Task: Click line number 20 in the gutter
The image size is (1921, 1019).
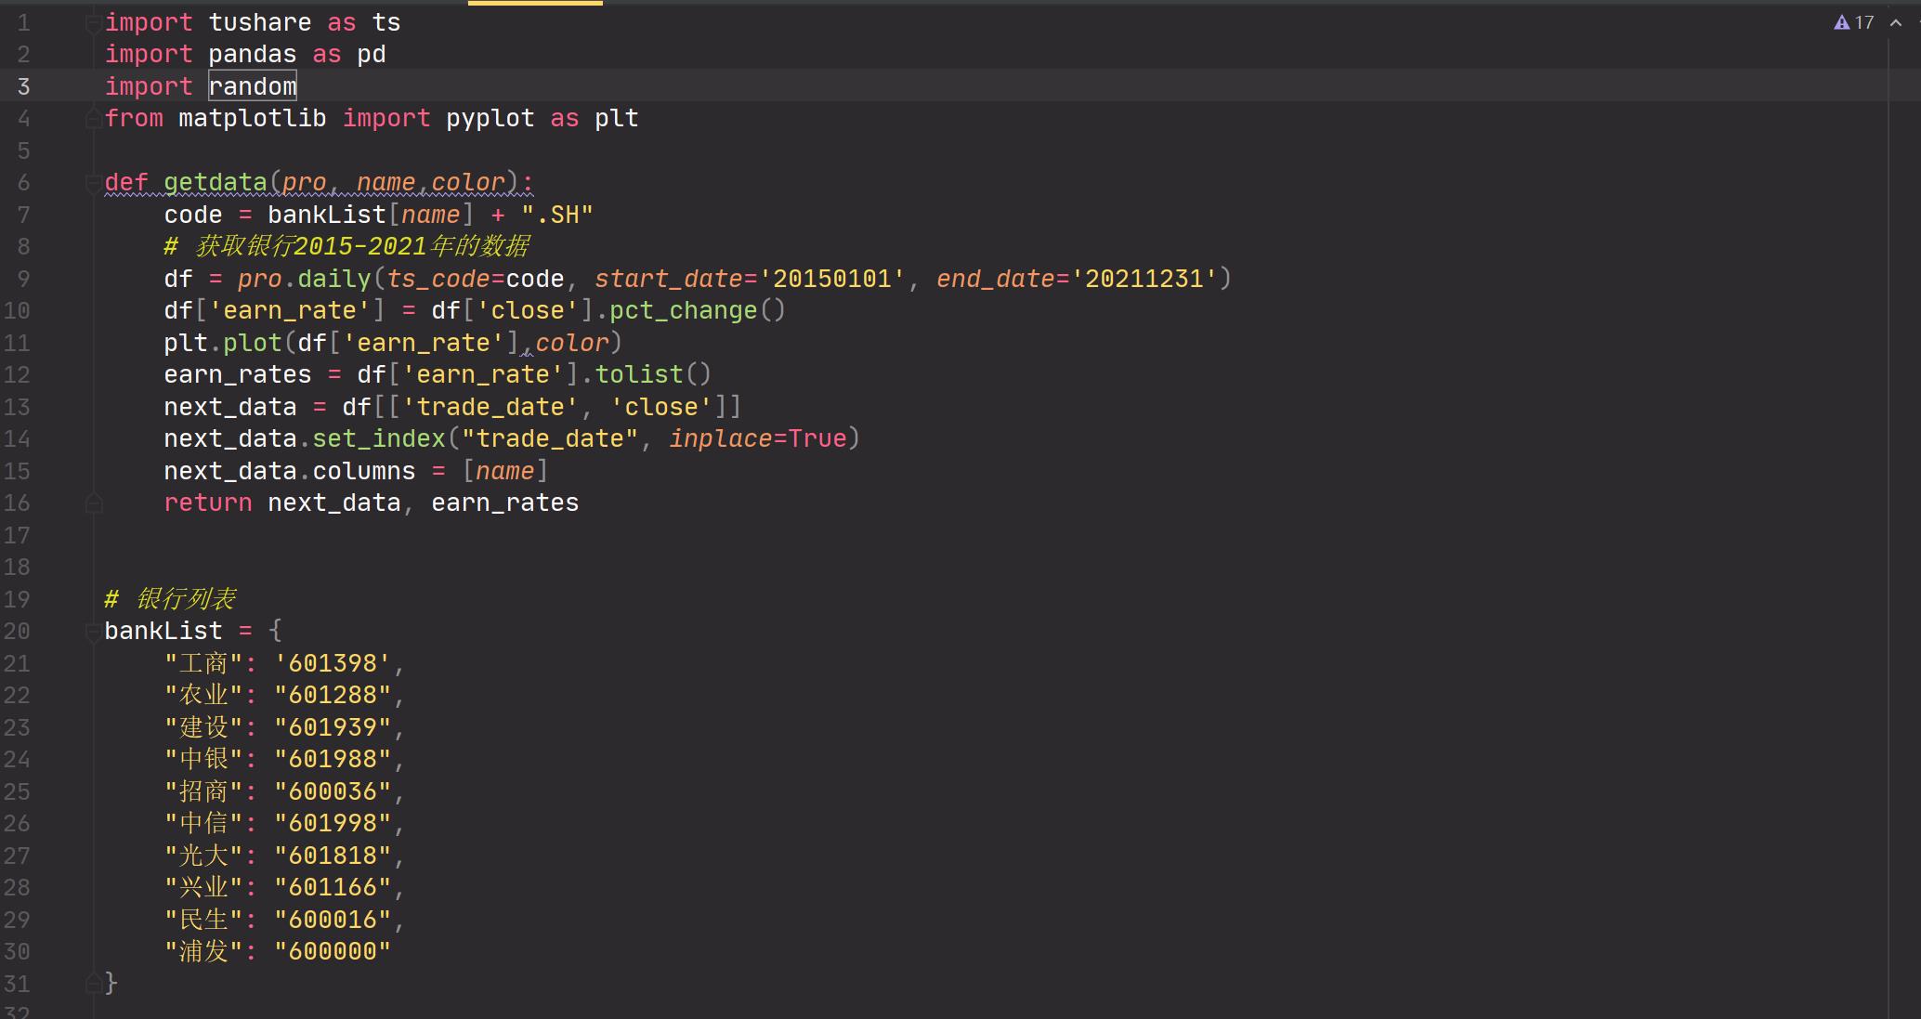Action: tap(17, 631)
